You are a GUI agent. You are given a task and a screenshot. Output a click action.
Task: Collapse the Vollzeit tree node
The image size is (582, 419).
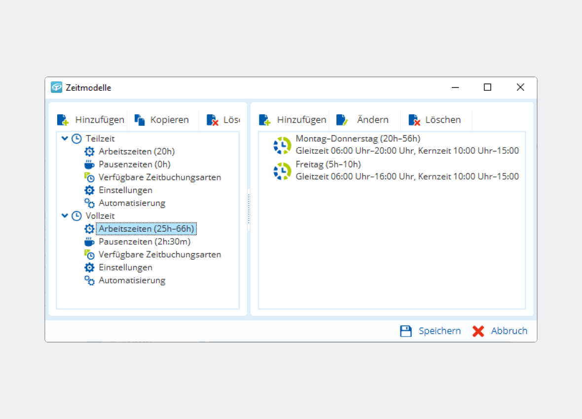tap(65, 215)
